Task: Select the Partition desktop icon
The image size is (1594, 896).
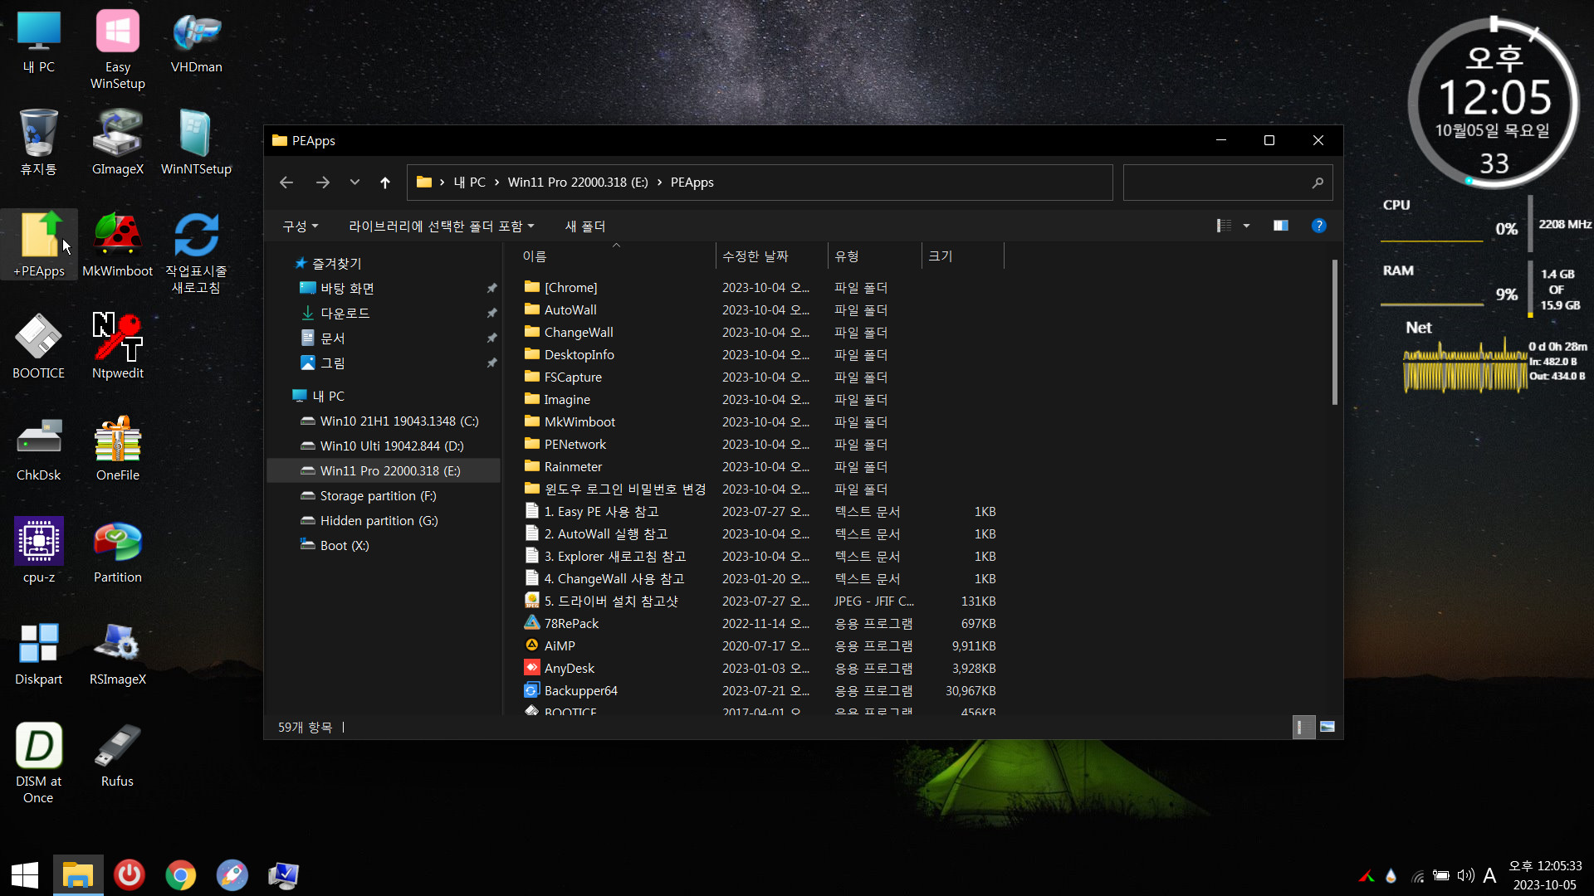Action: [x=117, y=551]
